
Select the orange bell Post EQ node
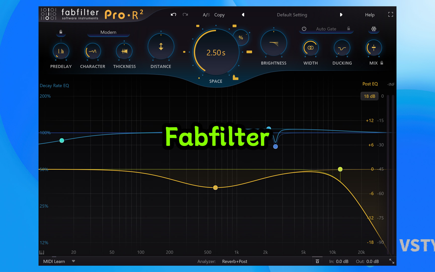click(x=215, y=188)
